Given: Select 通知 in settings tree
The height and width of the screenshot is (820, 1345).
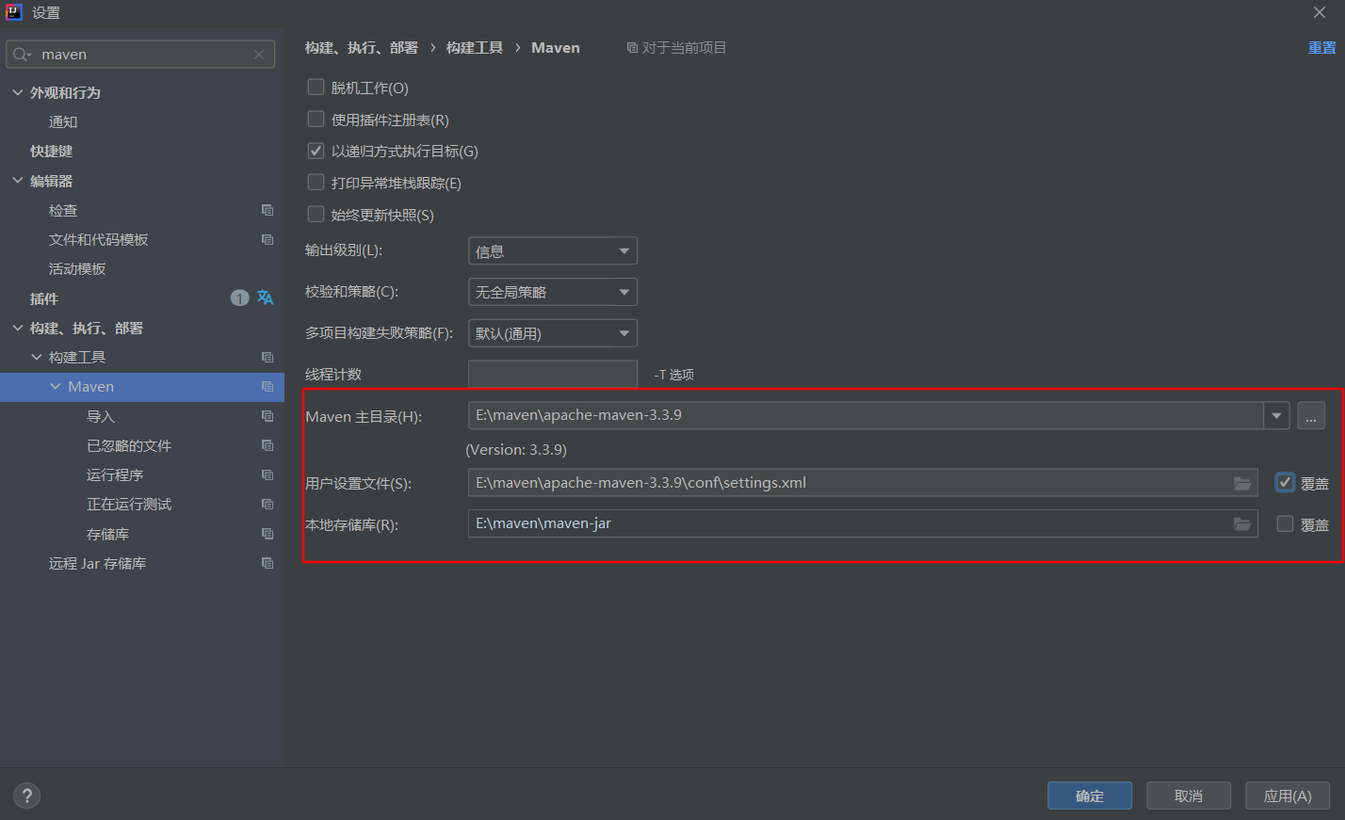Looking at the screenshot, I should pos(63,121).
